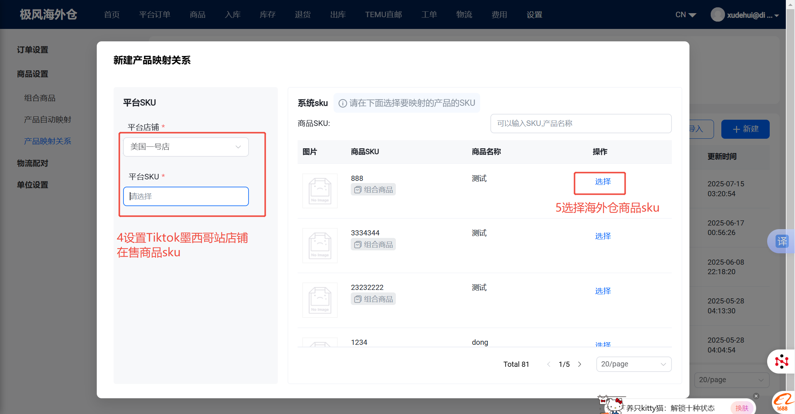Click the 平台SKU select field
795x414 pixels.
186,196
